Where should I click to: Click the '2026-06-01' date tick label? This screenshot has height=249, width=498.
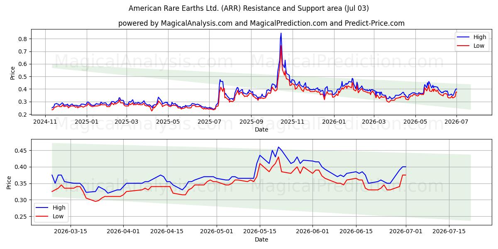click(313, 232)
